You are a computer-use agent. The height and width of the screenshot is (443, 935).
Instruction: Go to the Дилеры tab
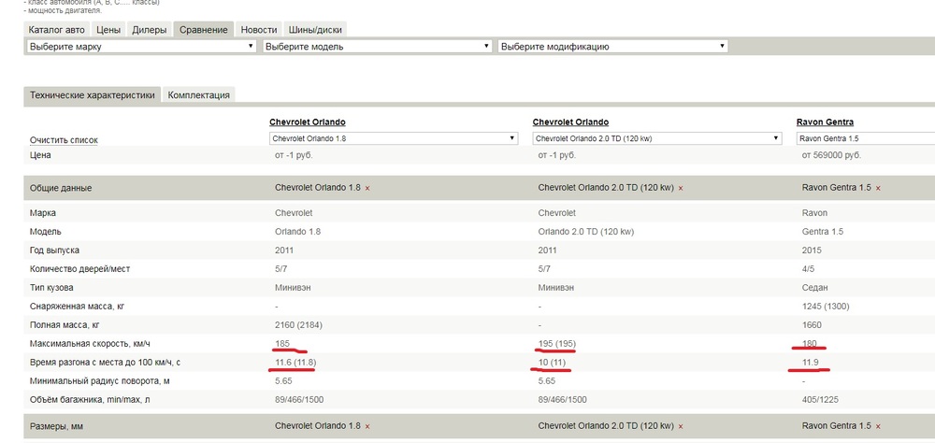[x=150, y=30]
